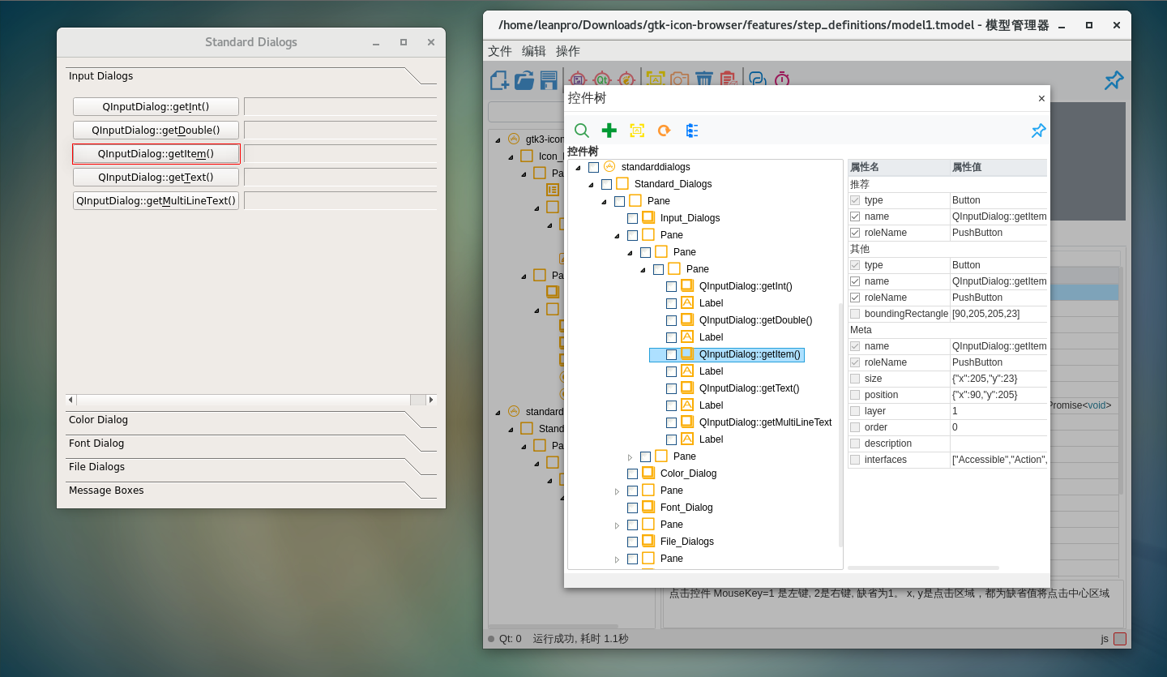
Task: Click the horizontal scrollbar in Standard Dialogs
Action: [x=243, y=400]
